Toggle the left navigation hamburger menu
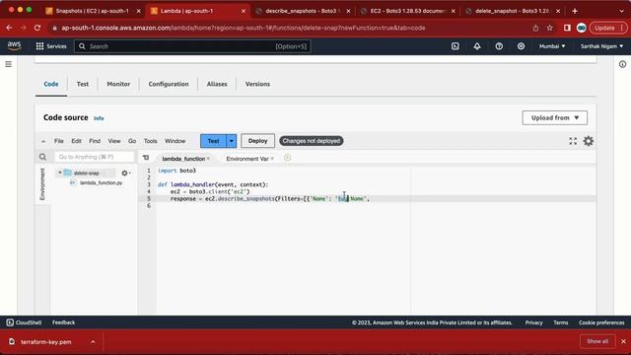Screen dimensions: 631x355 9,64
